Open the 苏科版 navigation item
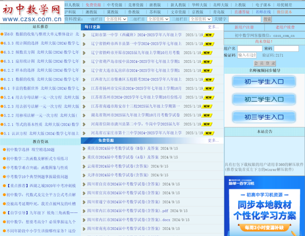The width and height of the screenshot is (305, 236). coord(155,12)
